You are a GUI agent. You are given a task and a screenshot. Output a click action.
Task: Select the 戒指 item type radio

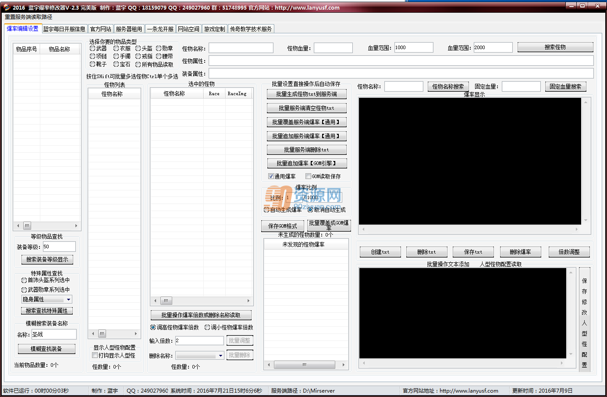(x=138, y=56)
